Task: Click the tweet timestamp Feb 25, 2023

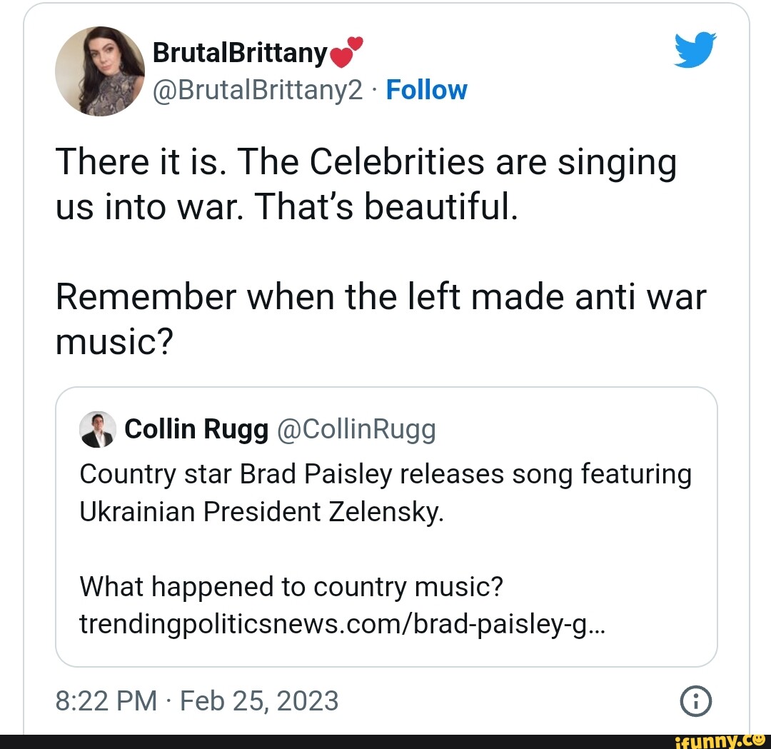Action: pyautogui.click(x=197, y=701)
